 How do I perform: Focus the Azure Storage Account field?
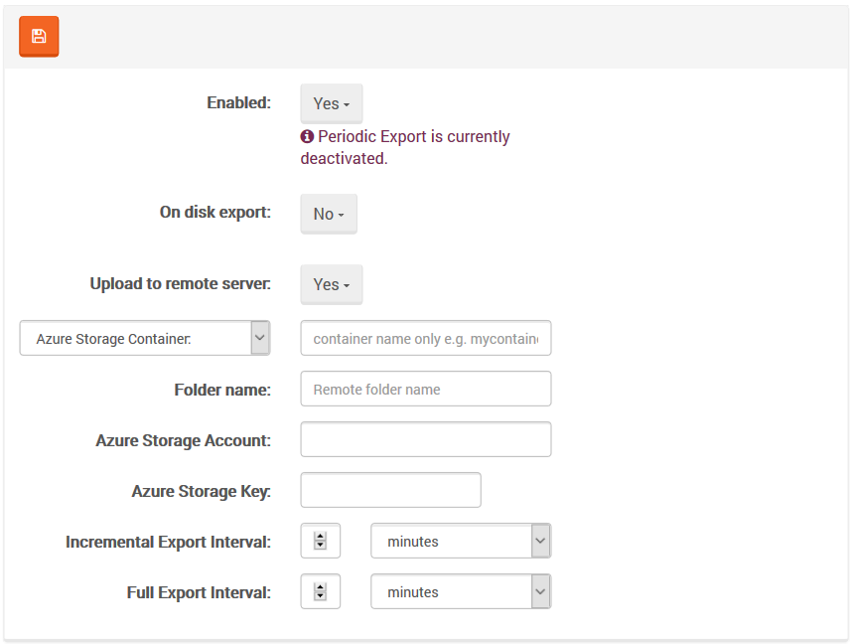click(x=426, y=439)
